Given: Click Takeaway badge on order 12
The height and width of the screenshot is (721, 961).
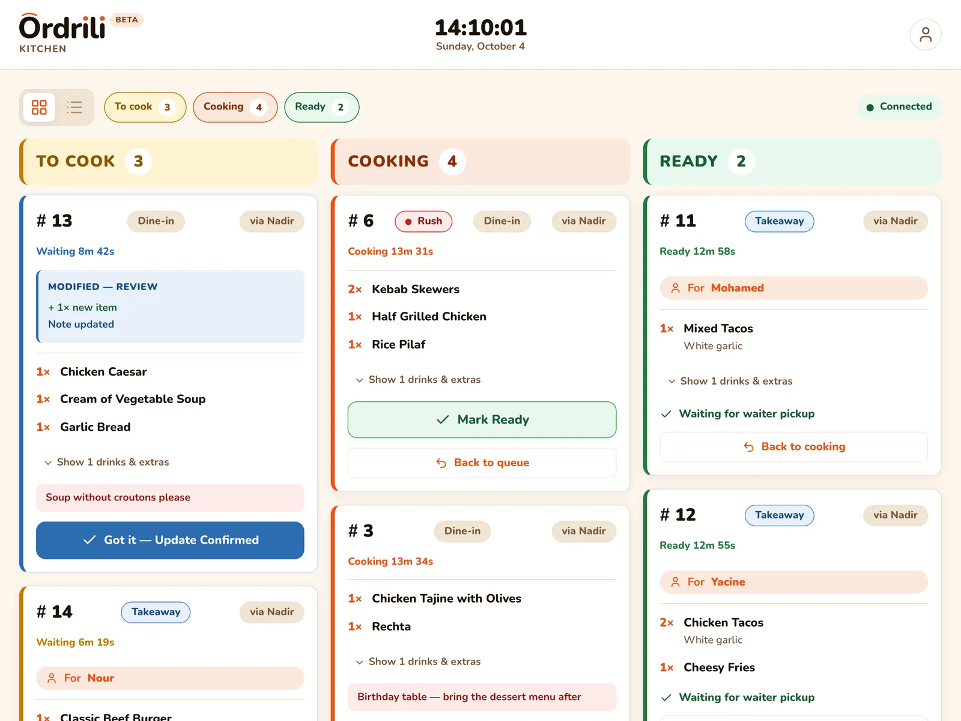Looking at the screenshot, I should pyautogui.click(x=779, y=515).
